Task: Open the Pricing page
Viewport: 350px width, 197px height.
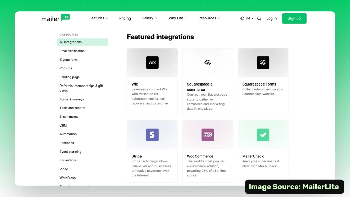Action: [125, 18]
